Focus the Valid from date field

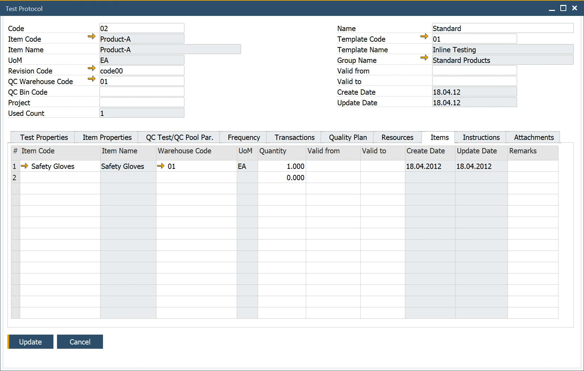tap(474, 71)
